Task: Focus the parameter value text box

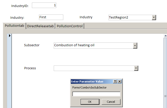Action: click(96, 94)
